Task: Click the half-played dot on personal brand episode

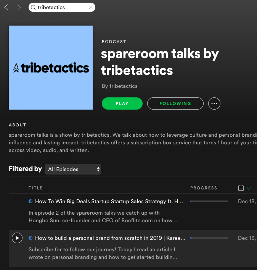Action: pyautogui.click(x=31, y=238)
